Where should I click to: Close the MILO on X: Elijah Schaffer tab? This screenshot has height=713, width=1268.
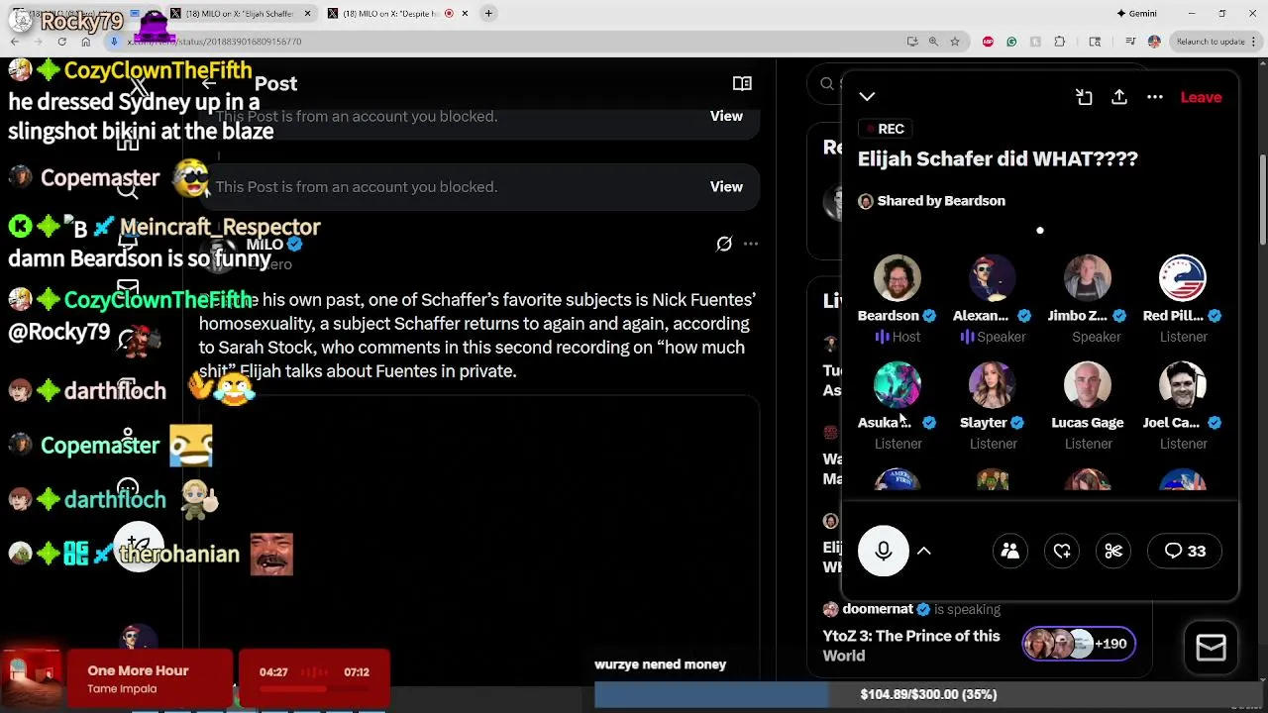point(307,14)
